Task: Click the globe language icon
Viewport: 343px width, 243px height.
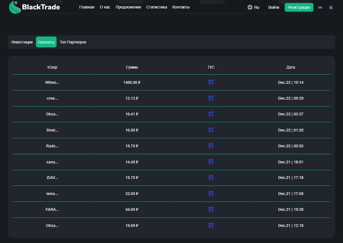Action: (x=250, y=7)
